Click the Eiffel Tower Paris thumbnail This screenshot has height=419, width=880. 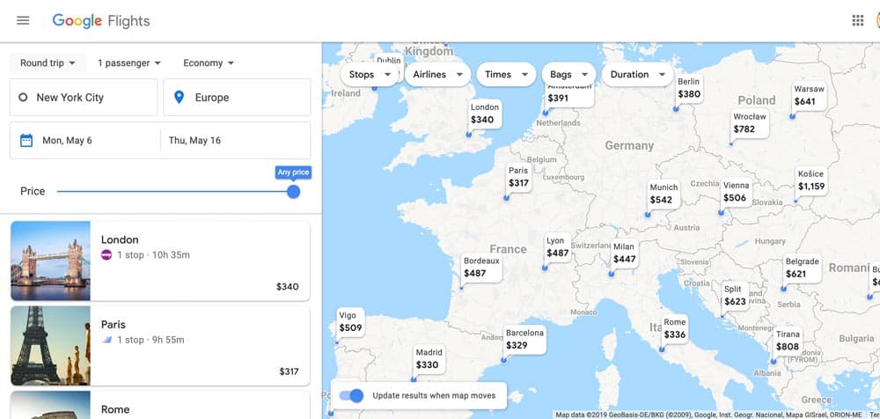click(x=50, y=345)
